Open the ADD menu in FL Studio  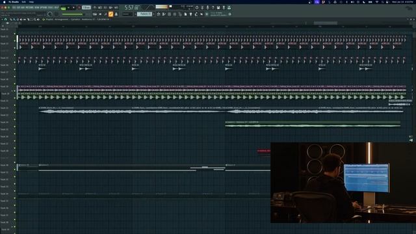(23, 7)
